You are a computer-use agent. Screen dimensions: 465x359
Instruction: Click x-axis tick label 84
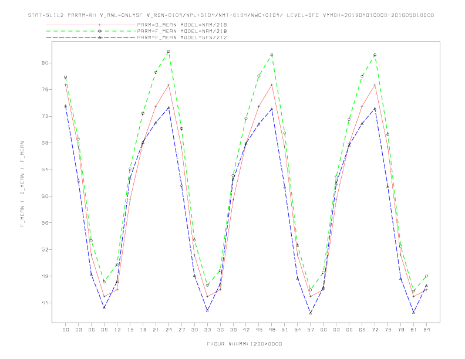pyautogui.click(x=427, y=330)
